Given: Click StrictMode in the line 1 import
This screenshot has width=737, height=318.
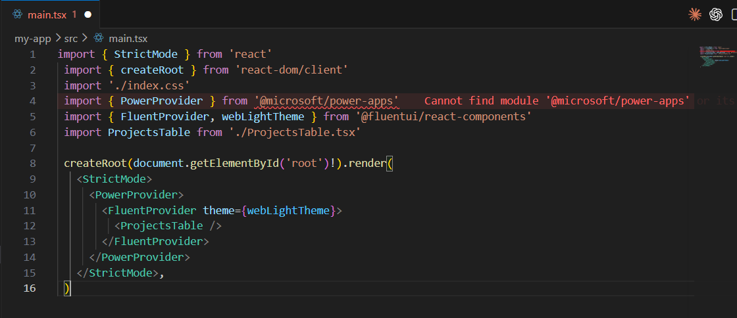Looking at the screenshot, I should (x=145, y=55).
